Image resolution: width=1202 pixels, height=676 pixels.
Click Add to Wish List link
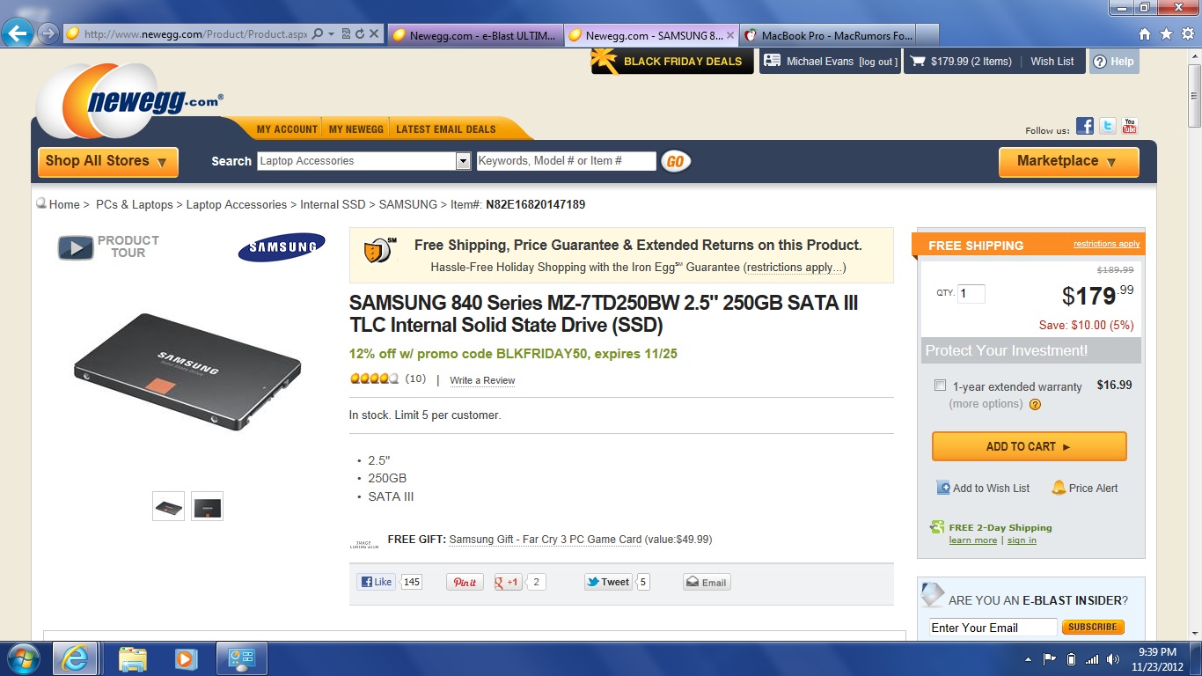tap(991, 488)
